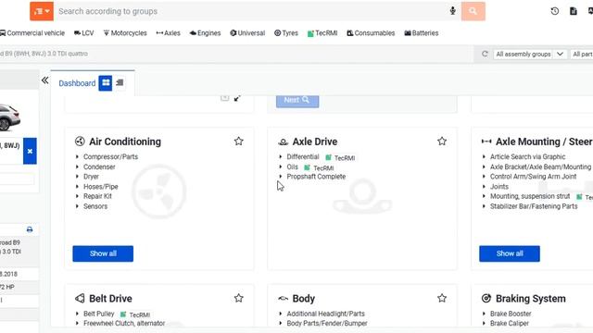This screenshot has height=333, width=593.
Task: Open TecRMI in the navigation bar
Action: tap(322, 33)
